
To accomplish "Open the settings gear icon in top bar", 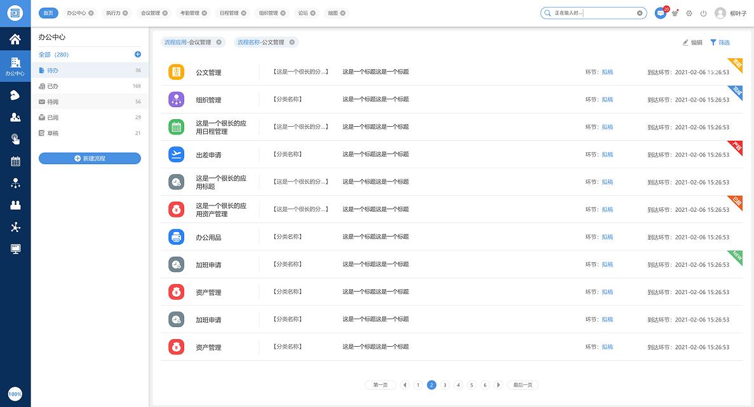I will tap(689, 13).
